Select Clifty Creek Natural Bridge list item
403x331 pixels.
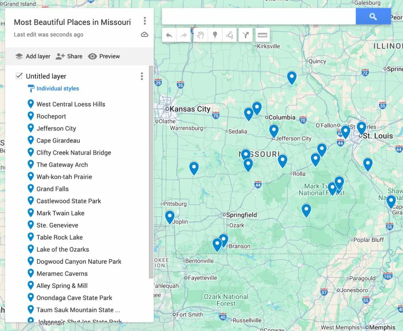[74, 153]
